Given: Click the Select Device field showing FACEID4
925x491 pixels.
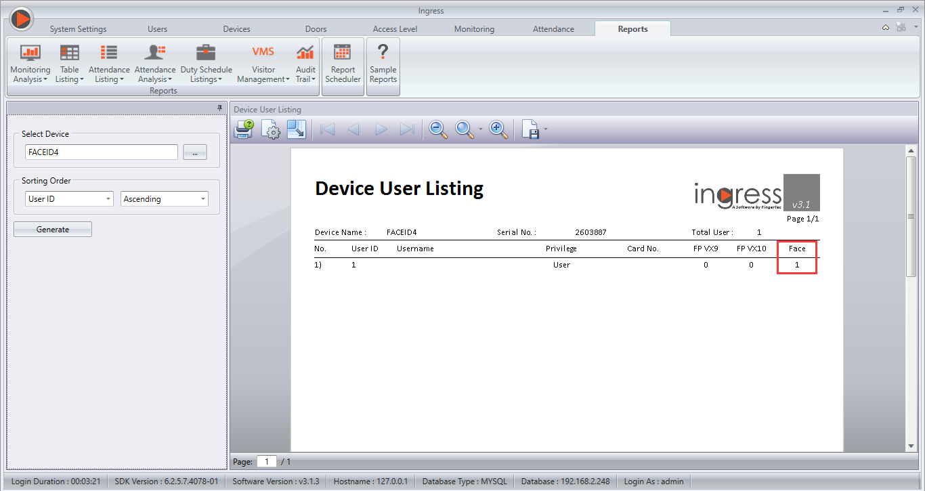Looking at the screenshot, I should point(102,152).
